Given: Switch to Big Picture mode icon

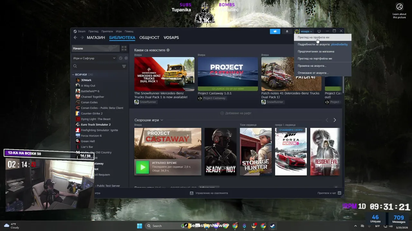Looking at the screenshot, I should (319, 31).
